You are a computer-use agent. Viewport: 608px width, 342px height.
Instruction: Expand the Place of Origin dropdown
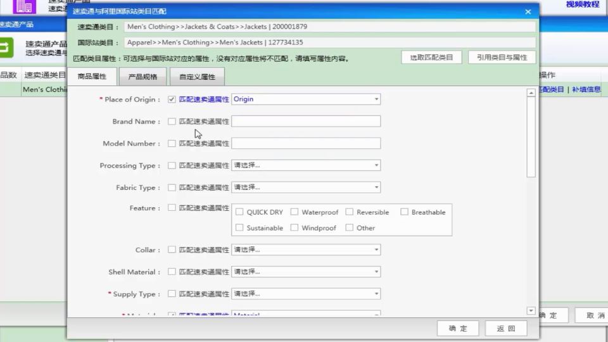click(x=306, y=99)
